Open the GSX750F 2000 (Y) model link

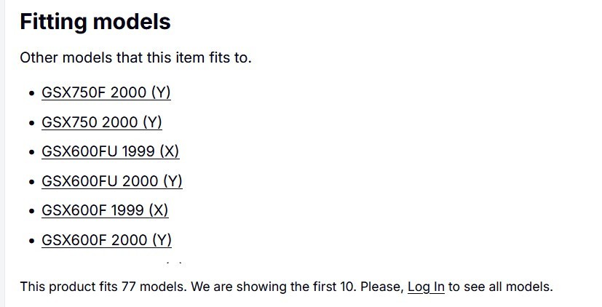tap(106, 92)
